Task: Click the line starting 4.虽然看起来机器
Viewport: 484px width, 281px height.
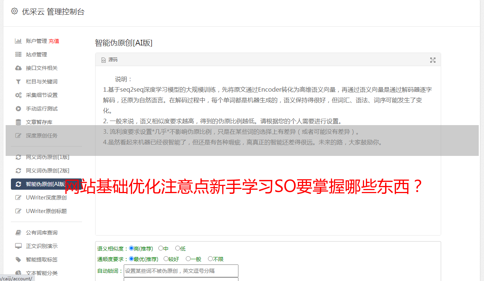Action: coord(243,142)
